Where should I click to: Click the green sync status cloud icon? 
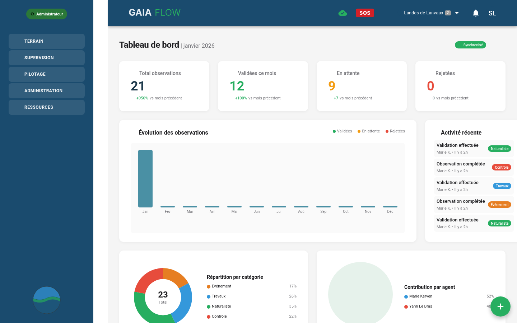point(343,13)
